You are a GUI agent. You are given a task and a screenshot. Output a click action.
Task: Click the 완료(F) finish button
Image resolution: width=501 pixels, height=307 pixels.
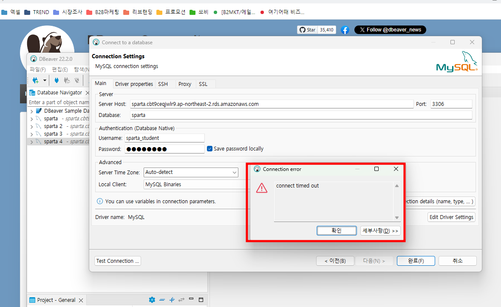click(x=416, y=261)
